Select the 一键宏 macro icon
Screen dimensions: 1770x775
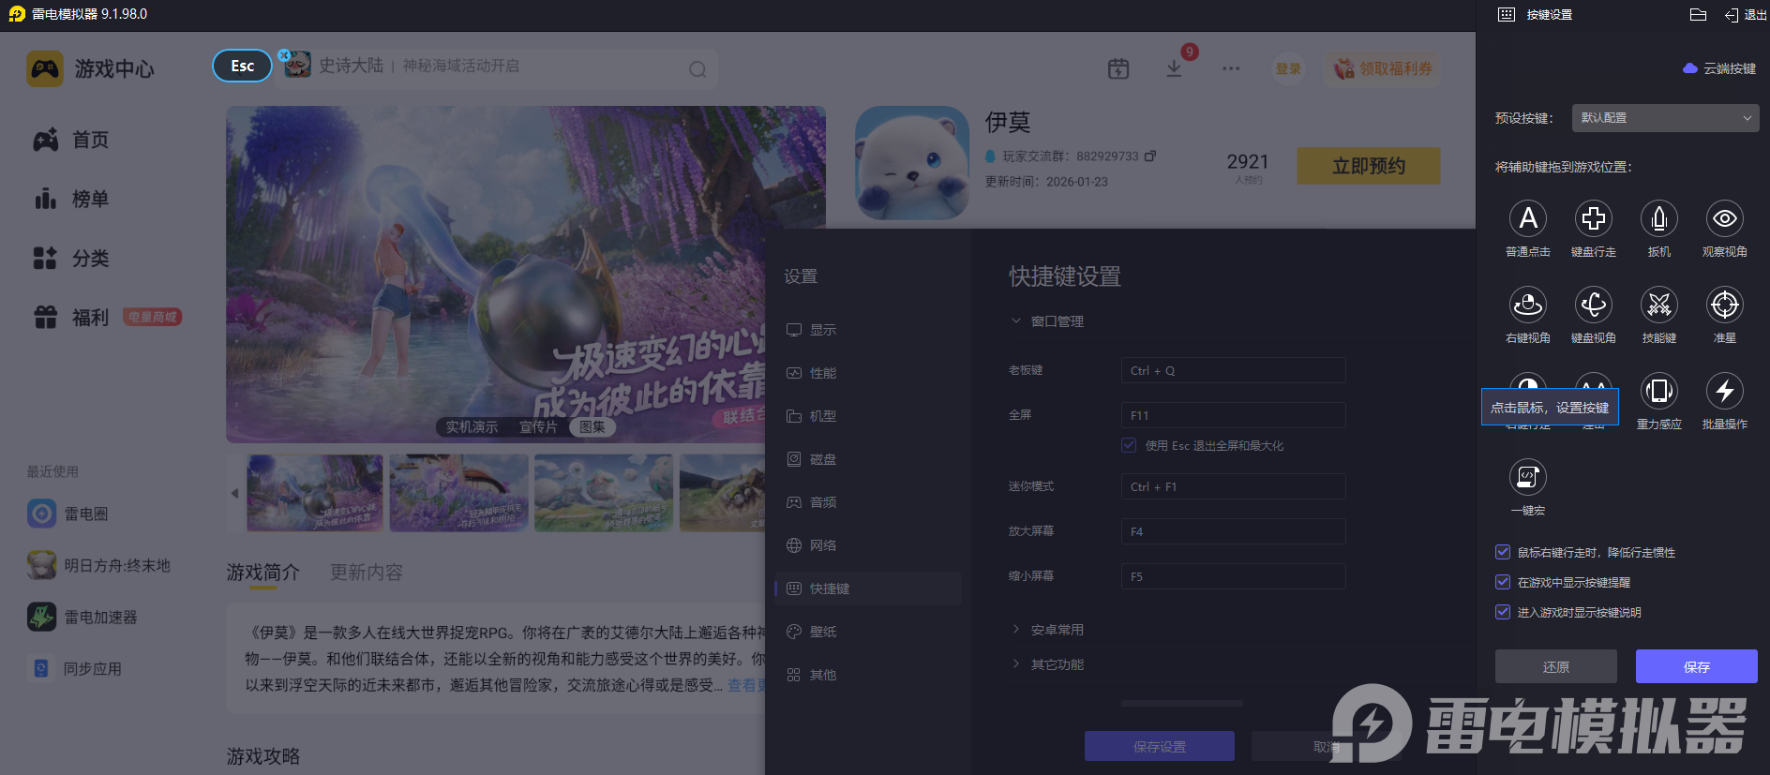pyautogui.click(x=1528, y=477)
